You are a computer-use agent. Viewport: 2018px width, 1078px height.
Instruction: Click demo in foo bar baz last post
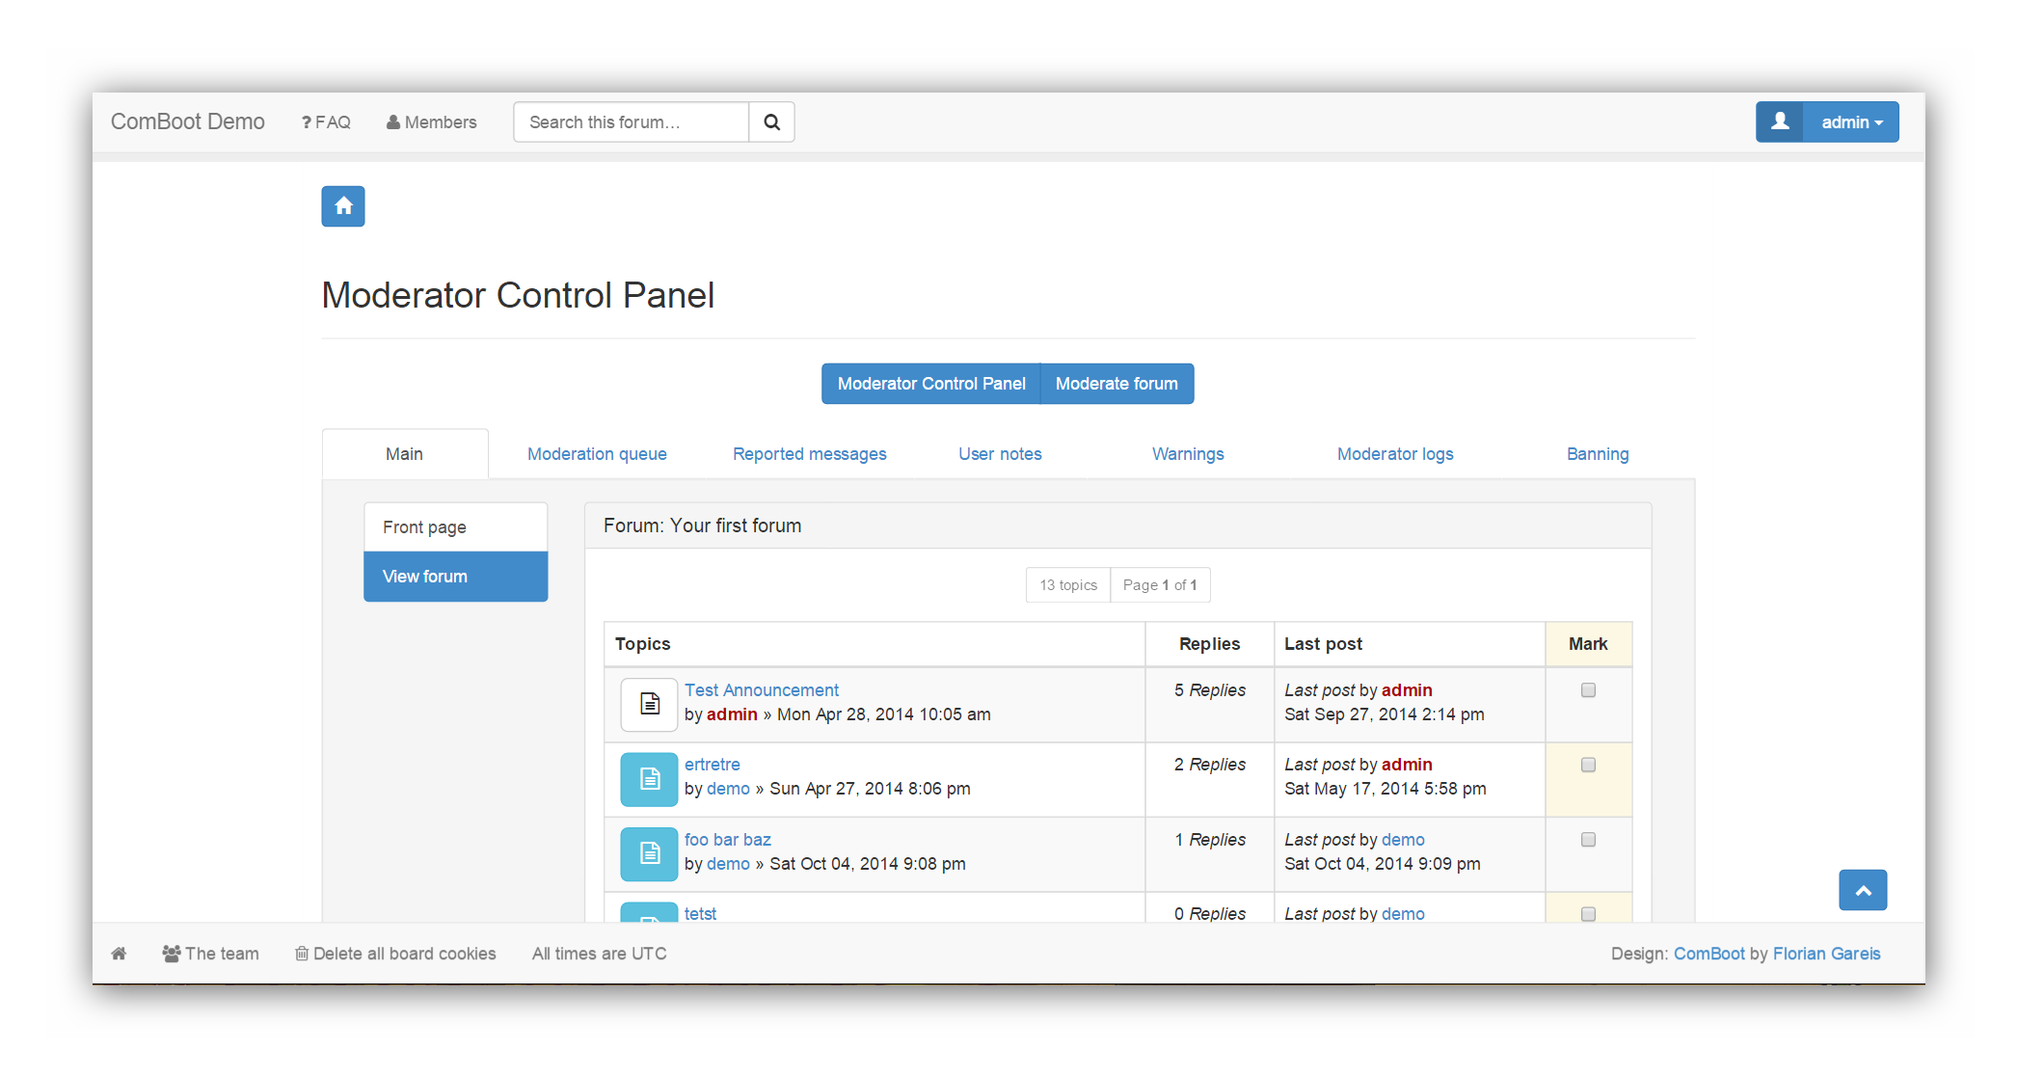click(x=1403, y=840)
